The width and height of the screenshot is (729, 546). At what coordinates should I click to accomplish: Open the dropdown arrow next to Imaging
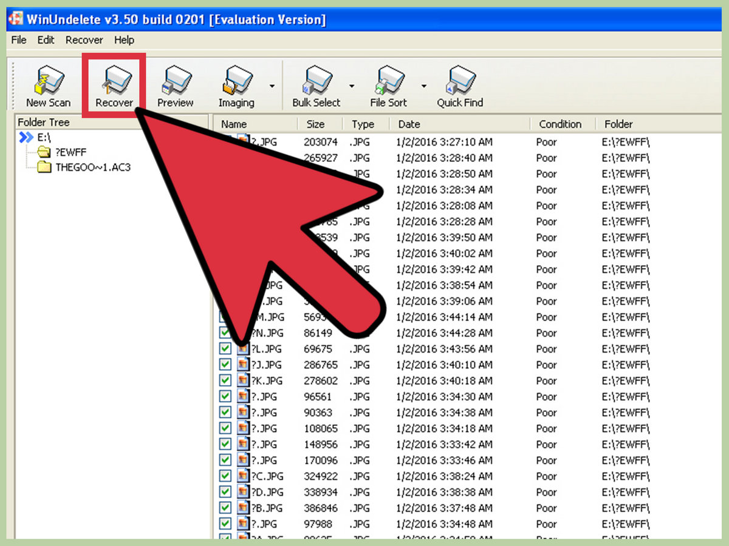click(272, 86)
